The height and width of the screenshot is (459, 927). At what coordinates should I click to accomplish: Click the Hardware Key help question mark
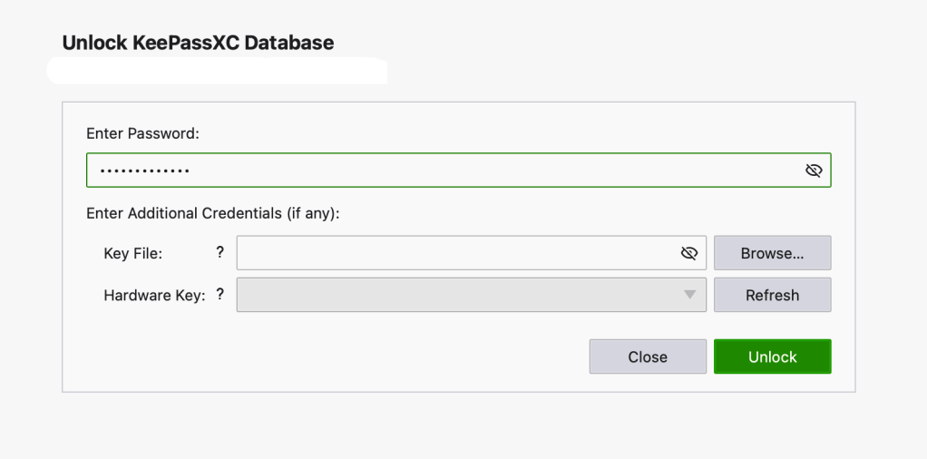(x=220, y=294)
